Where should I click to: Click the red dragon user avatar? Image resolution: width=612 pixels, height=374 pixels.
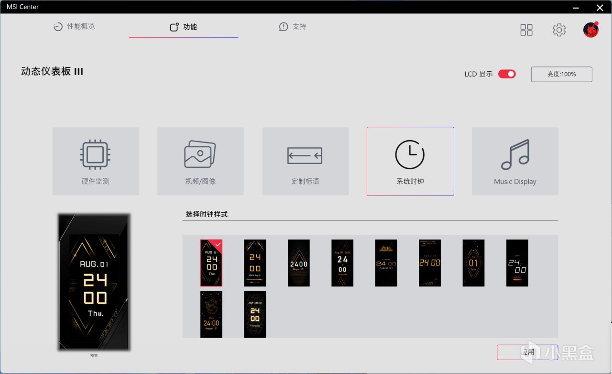(x=591, y=30)
